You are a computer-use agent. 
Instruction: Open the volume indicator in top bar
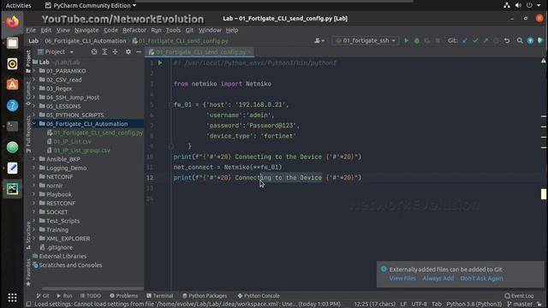coord(518,5)
